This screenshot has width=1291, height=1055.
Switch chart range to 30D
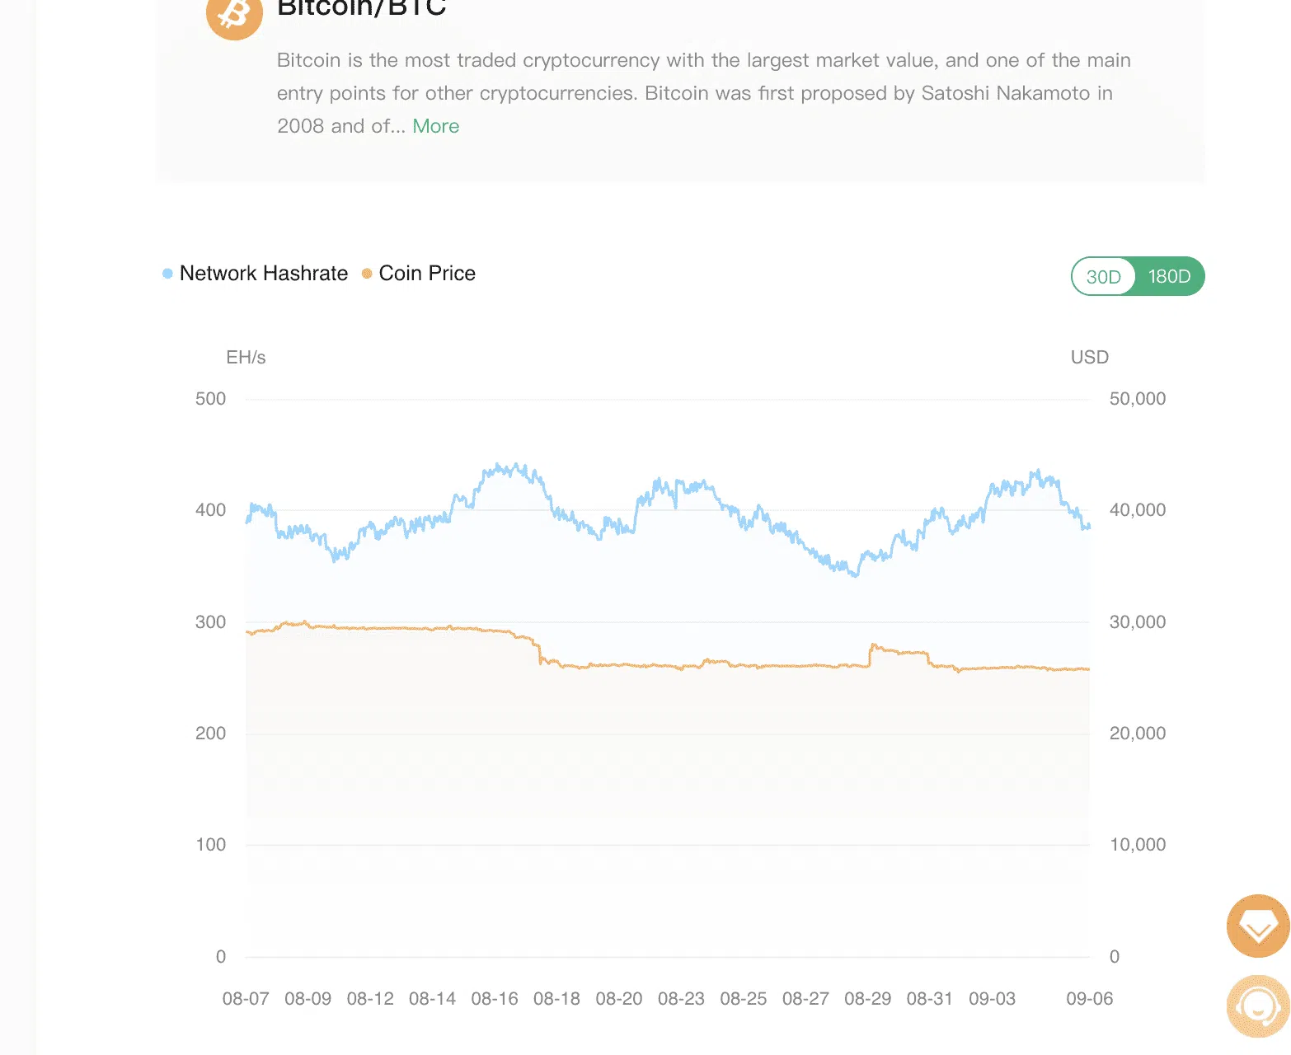pyautogui.click(x=1103, y=277)
